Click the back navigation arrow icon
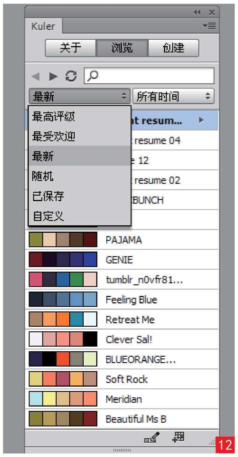The height and width of the screenshot is (457, 238). pos(35,76)
